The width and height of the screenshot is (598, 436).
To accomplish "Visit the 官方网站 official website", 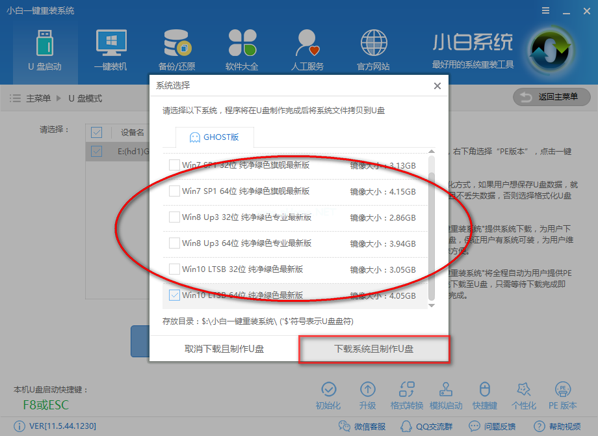I will pyautogui.click(x=373, y=49).
